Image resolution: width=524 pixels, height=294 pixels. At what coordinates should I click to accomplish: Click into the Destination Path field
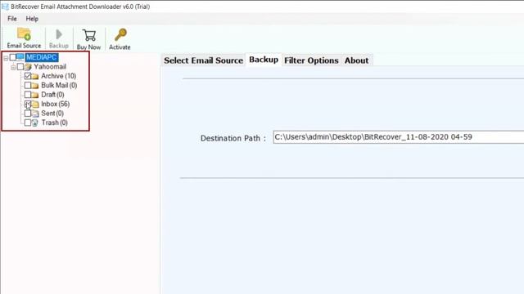coord(399,137)
